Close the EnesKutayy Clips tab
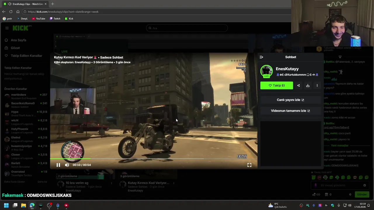The height and width of the screenshot is (210, 374). point(46,4)
